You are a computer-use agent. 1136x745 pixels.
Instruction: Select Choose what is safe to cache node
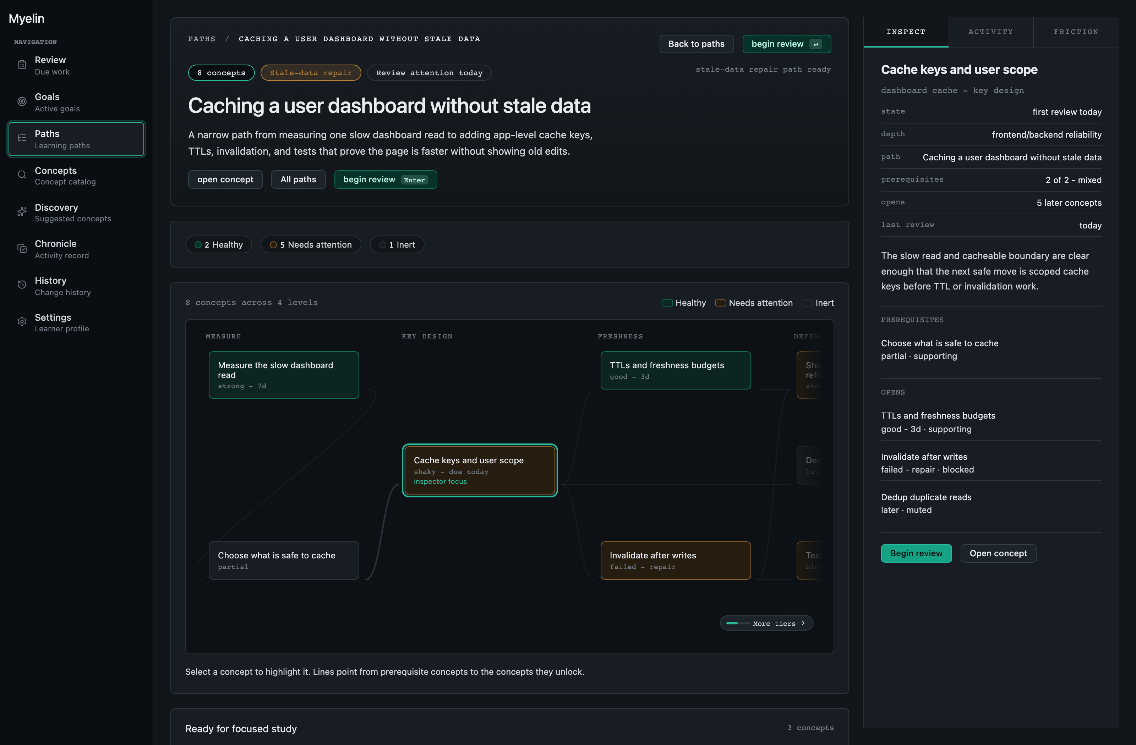tap(284, 561)
